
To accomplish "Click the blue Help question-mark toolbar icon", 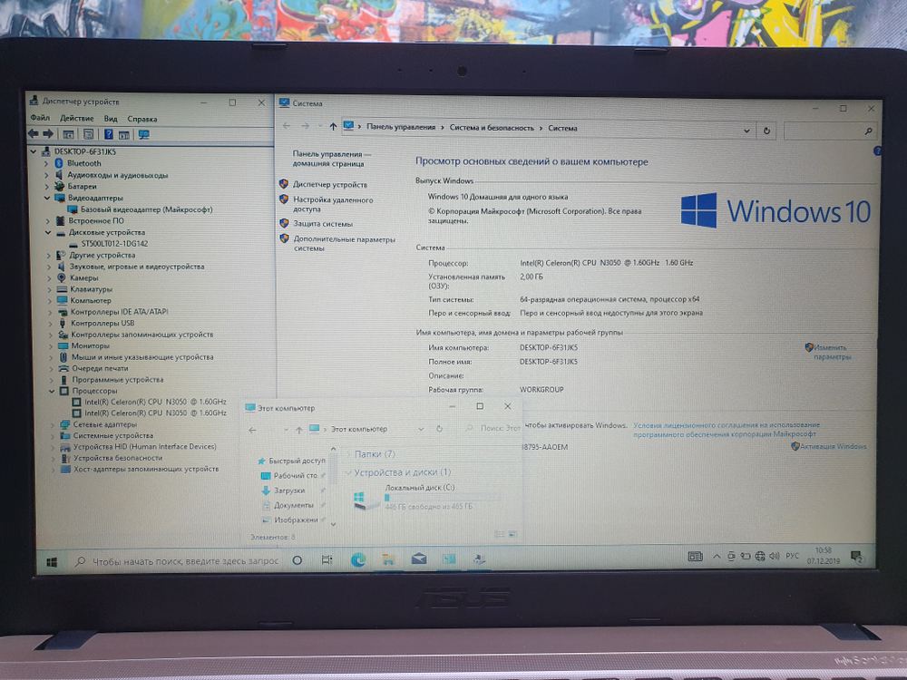I will coord(108,134).
